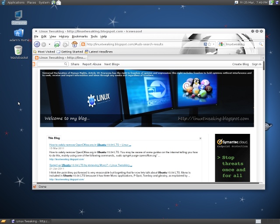280x224 pixels.
Task: Open the Applications menu
Action: click(x=16, y=3)
